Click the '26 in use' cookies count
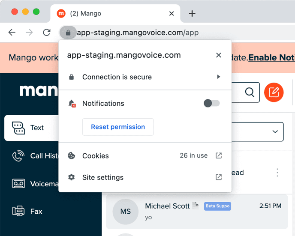 coord(194,155)
